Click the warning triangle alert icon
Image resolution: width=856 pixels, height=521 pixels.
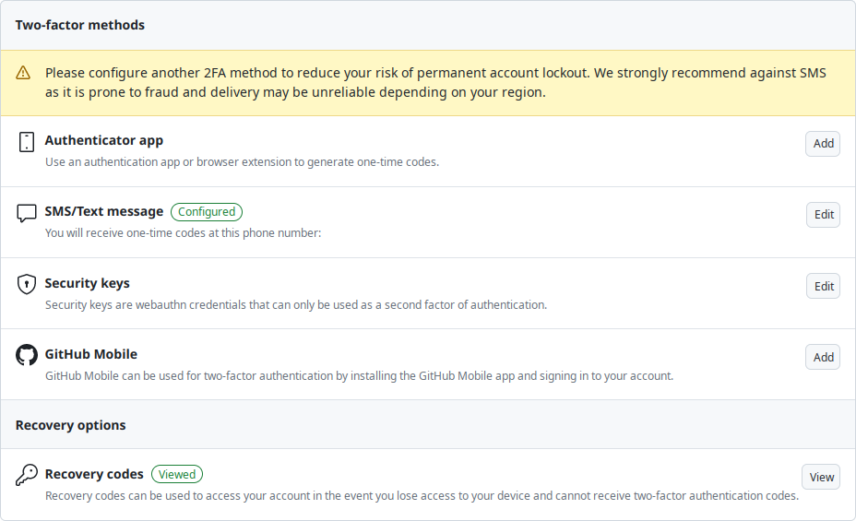pyautogui.click(x=23, y=73)
